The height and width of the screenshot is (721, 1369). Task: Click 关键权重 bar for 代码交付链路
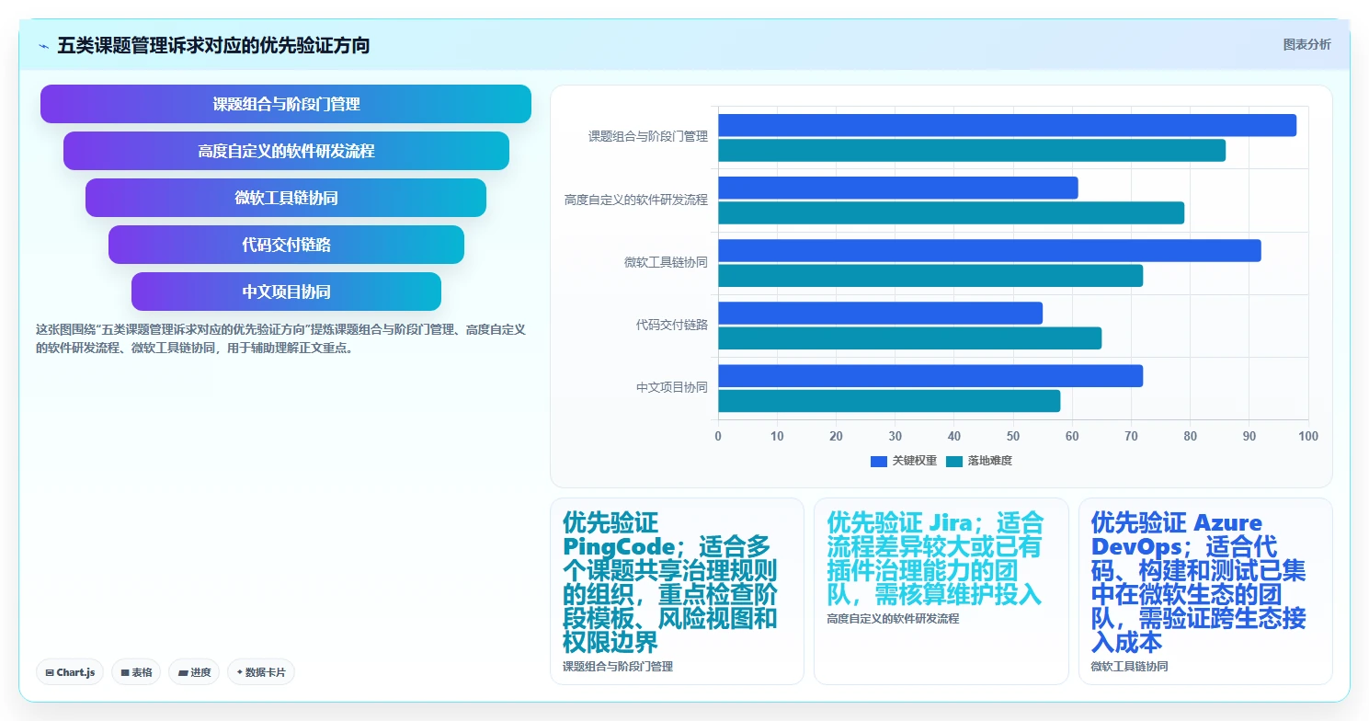pos(880,313)
